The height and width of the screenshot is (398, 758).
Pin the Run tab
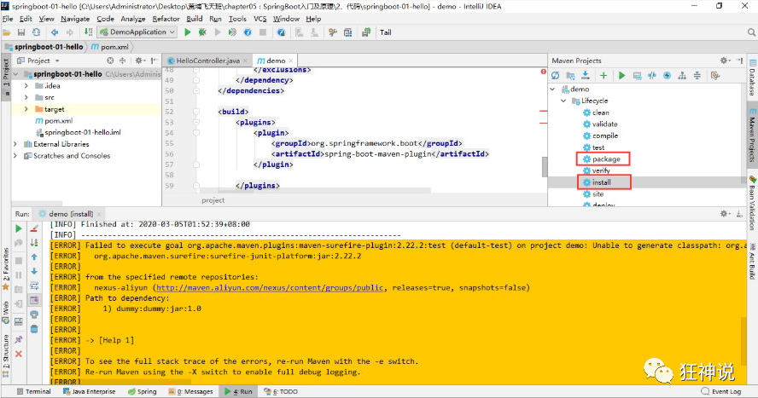pyautogui.click(x=19, y=340)
